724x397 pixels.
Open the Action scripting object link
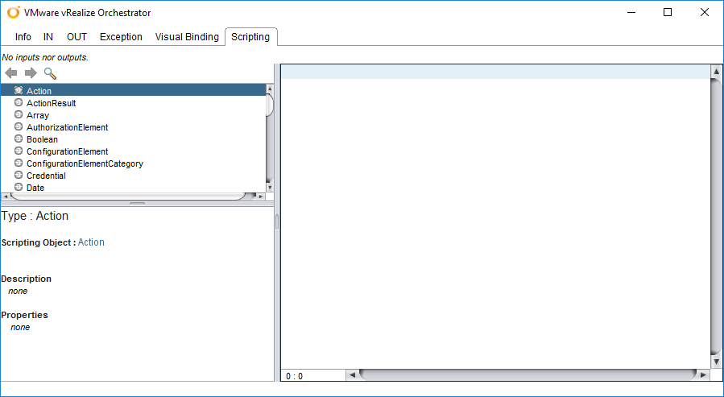tap(91, 242)
